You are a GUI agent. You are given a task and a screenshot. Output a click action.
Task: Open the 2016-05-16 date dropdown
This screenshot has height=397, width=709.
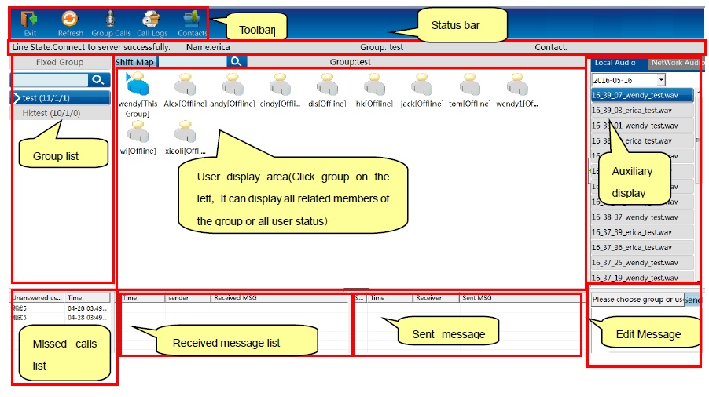660,80
